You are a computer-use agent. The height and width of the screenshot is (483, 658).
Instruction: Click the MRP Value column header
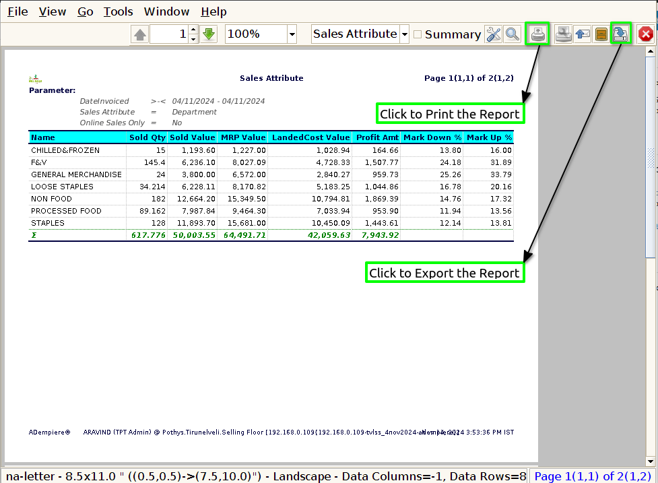click(243, 137)
